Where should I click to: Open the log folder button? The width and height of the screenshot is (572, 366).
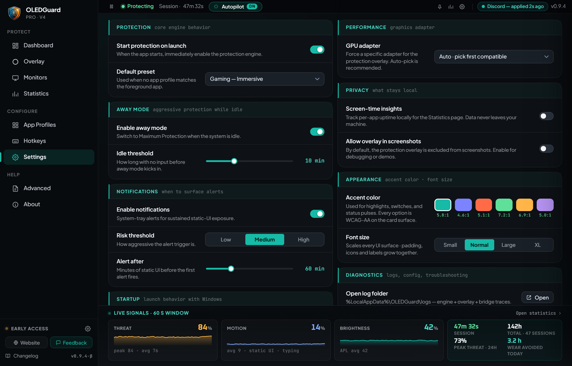[537, 298]
